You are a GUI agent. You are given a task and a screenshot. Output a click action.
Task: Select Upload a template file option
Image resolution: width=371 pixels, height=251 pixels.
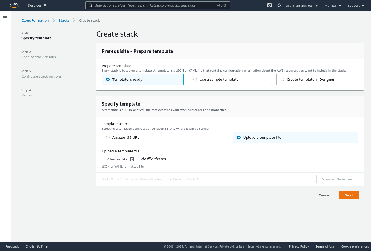[239, 137]
